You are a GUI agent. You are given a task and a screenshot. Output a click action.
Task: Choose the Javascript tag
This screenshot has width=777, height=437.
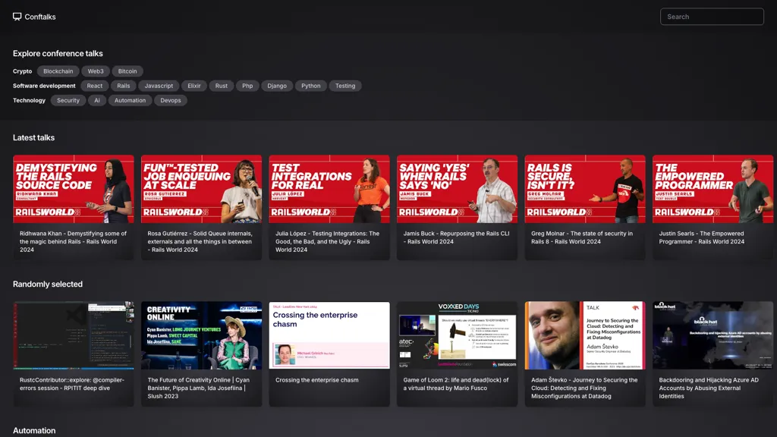[159, 86]
